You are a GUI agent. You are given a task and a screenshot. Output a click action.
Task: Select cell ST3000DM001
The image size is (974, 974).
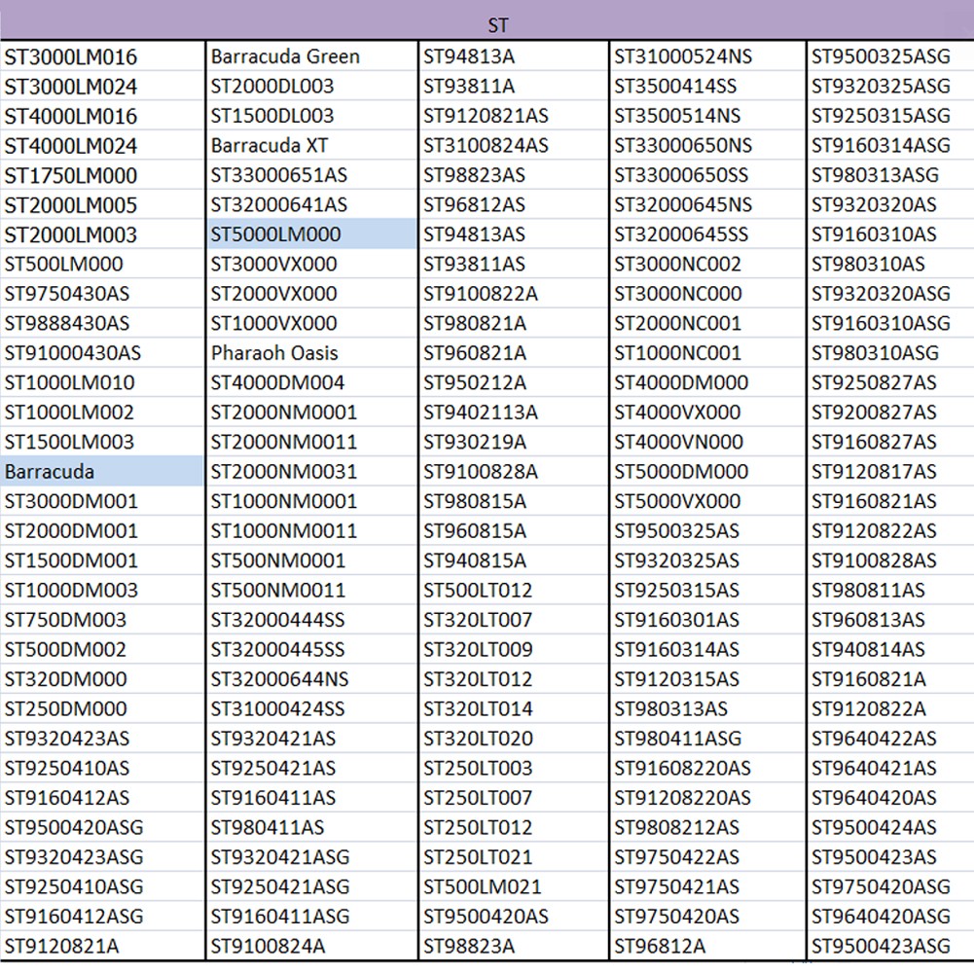(x=102, y=501)
